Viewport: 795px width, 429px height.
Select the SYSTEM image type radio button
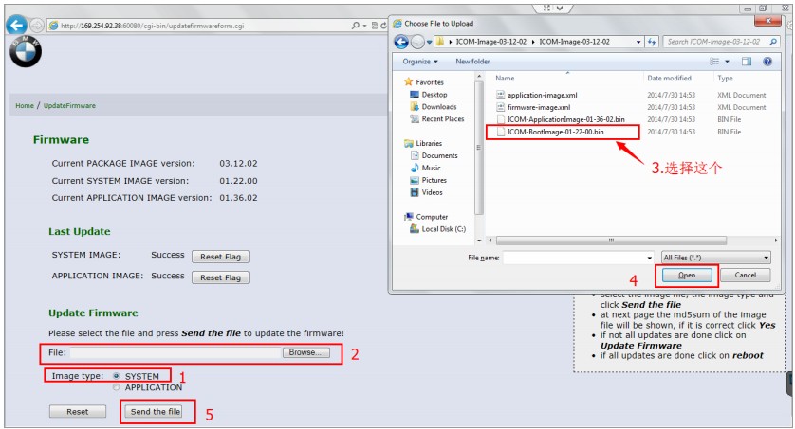[116, 376]
